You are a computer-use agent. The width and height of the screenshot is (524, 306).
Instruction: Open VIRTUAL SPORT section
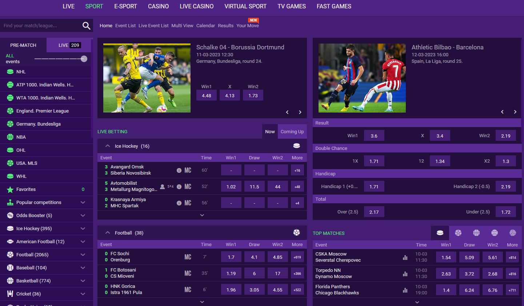pos(245,6)
